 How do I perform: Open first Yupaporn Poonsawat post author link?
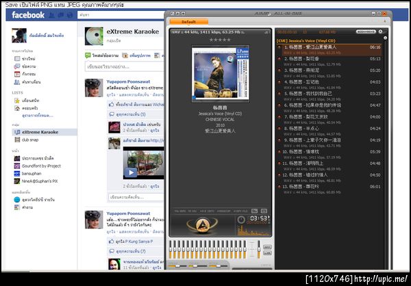[x=128, y=81]
